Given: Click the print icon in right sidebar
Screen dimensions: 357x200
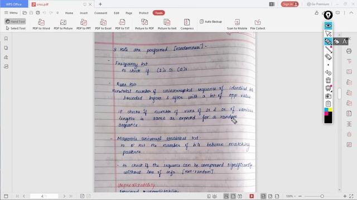Looking at the screenshot, I should click(x=349, y=51).
